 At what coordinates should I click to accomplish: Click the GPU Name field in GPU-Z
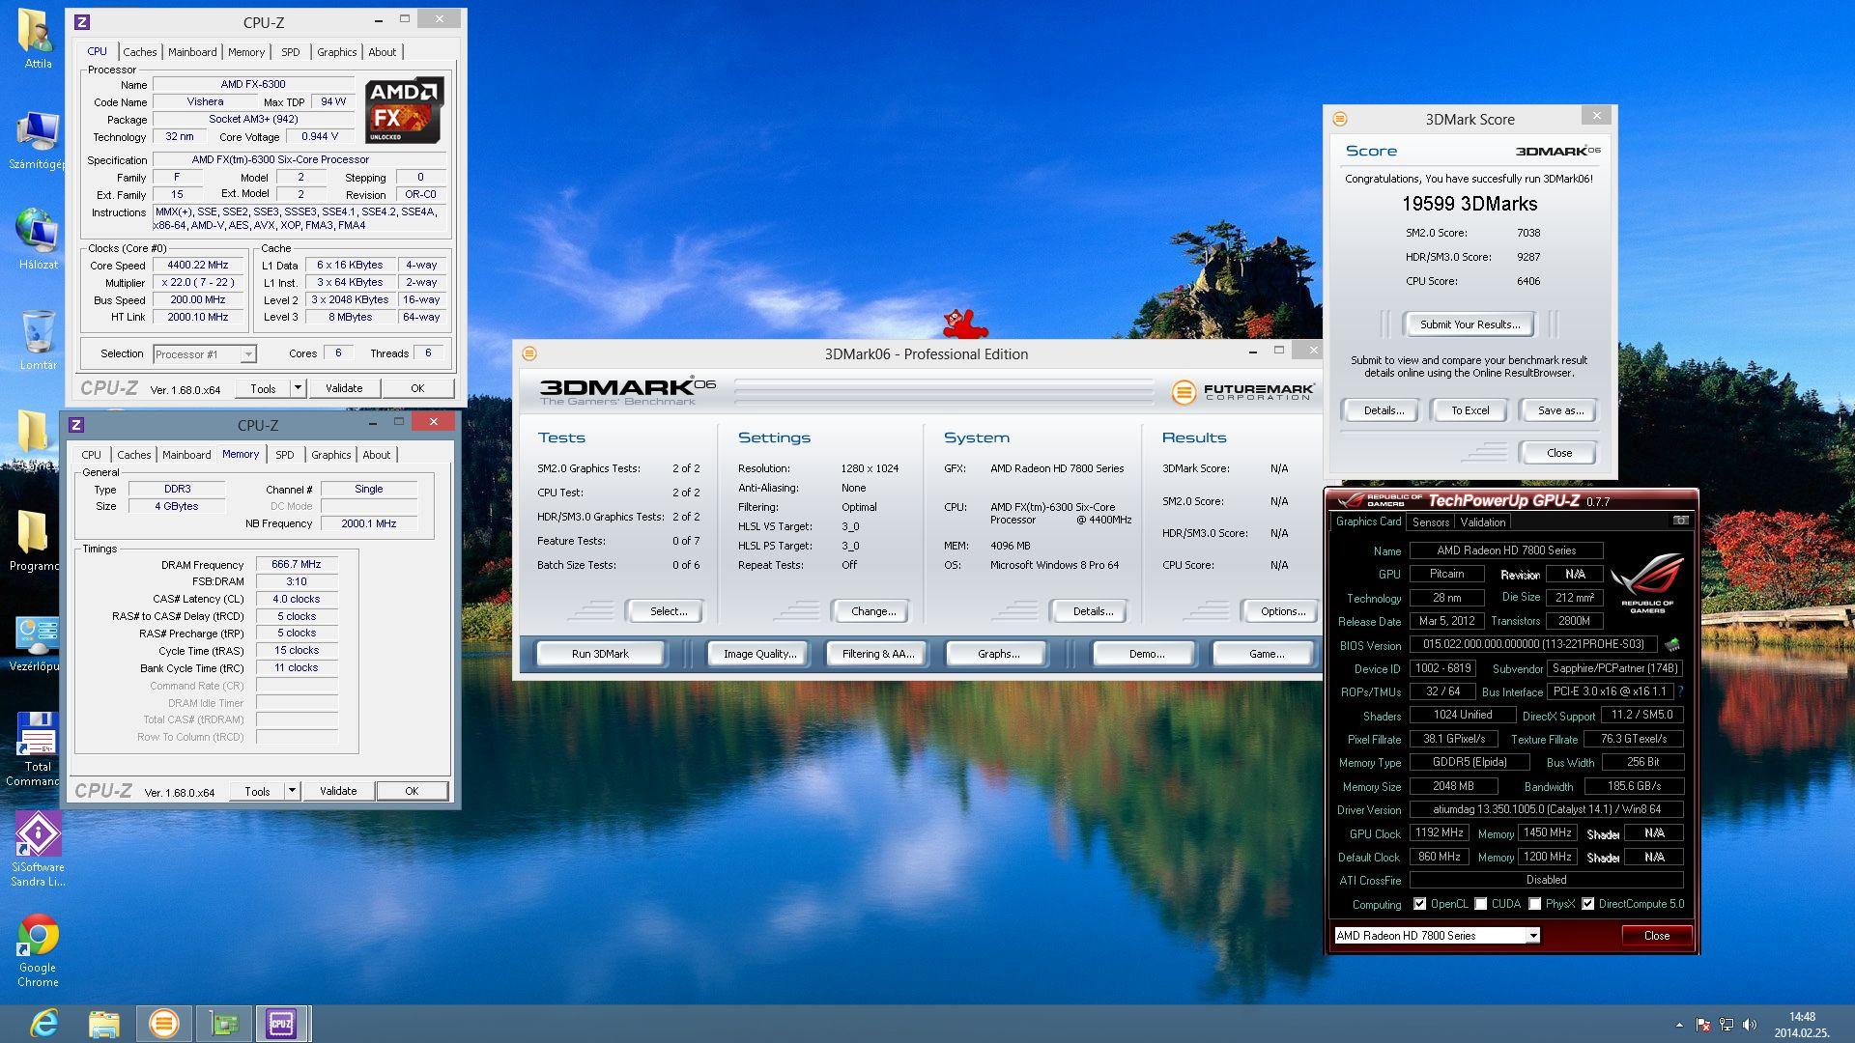(1505, 550)
